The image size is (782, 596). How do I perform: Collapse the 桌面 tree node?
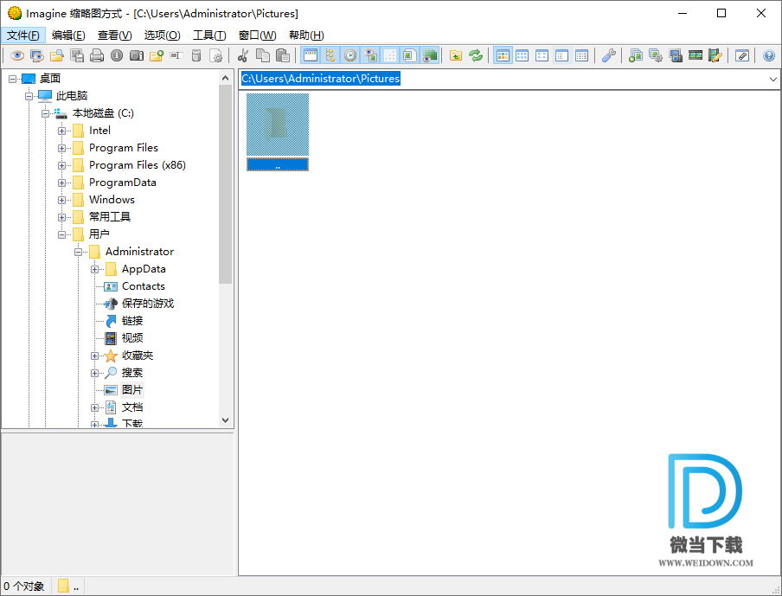pyautogui.click(x=12, y=79)
